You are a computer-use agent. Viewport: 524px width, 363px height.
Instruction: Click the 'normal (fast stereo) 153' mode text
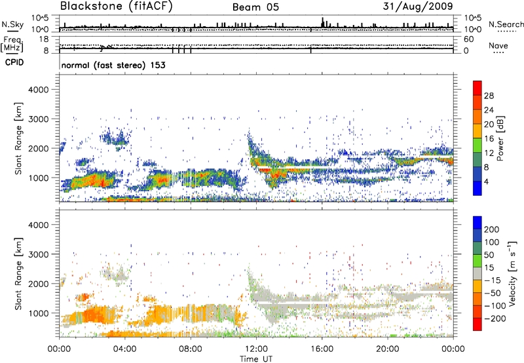click(113, 65)
